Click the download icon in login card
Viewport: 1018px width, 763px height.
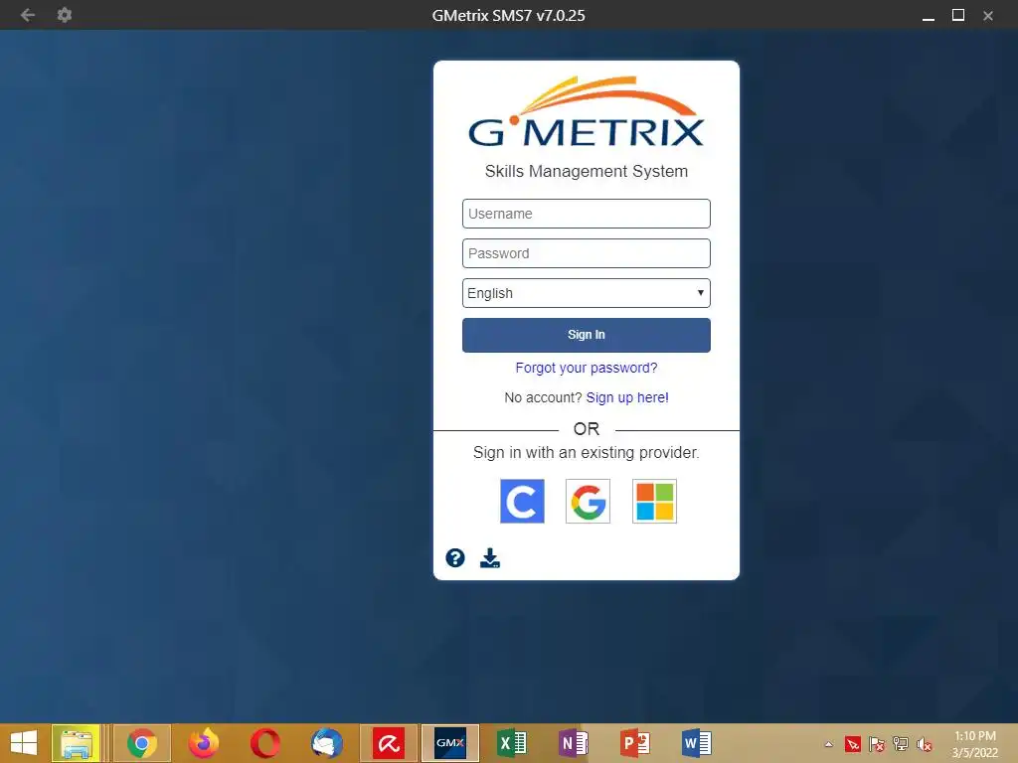[x=490, y=558]
